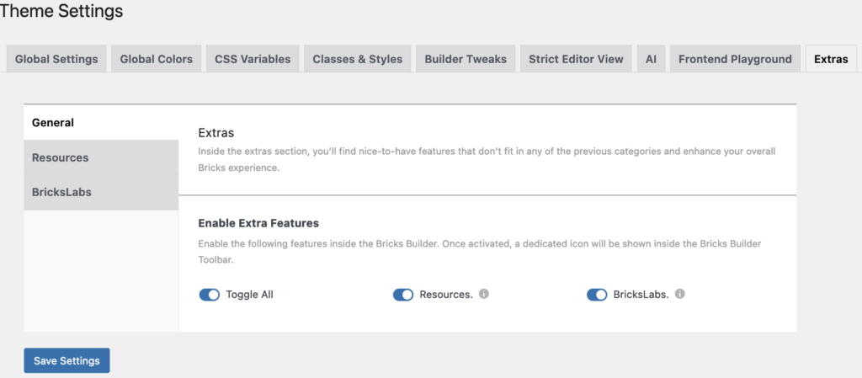Viewport: 862px width, 378px height.
Task: Click the info icon next to Resources toggle
Action: [484, 295]
